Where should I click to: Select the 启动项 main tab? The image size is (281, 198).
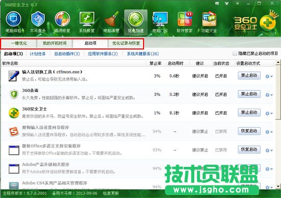tap(90, 43)
